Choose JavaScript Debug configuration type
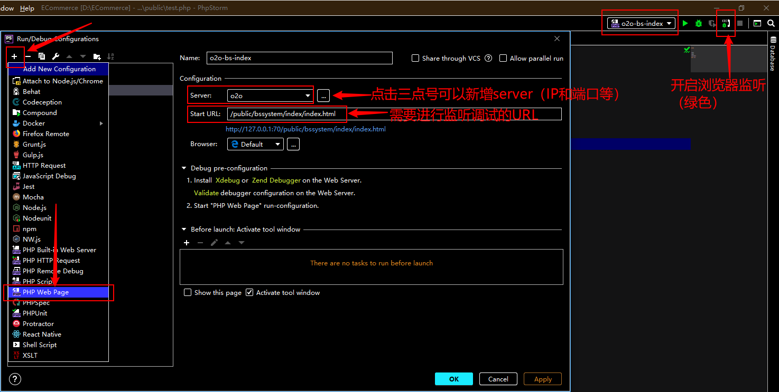 pyautogui.click(x=58, y=176)
